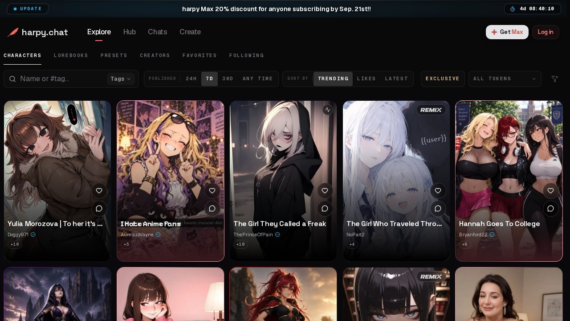Viewport: 570px width, 321px height.
Task: Expand +8 tags on Hannah Goes To College card
Action: [464, 244]
